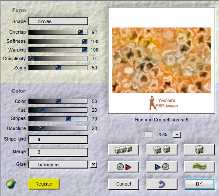Open the Merge selector showing 3
The height and width of the screenshot is (196, 219).
point(58,152)
